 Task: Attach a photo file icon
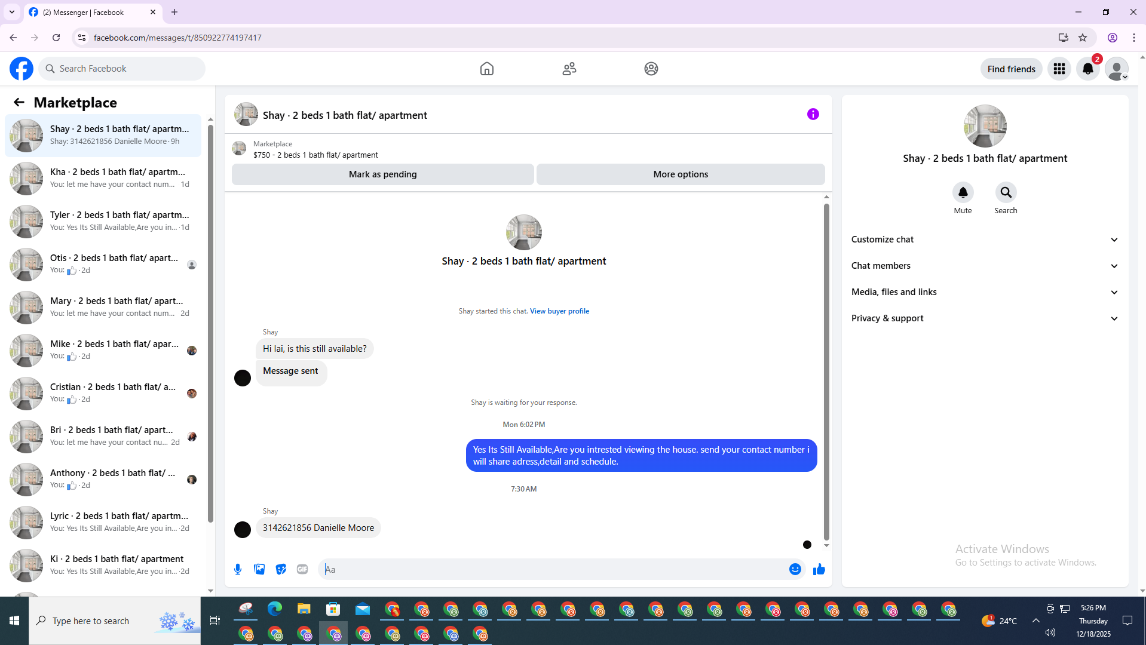(259, 569)
